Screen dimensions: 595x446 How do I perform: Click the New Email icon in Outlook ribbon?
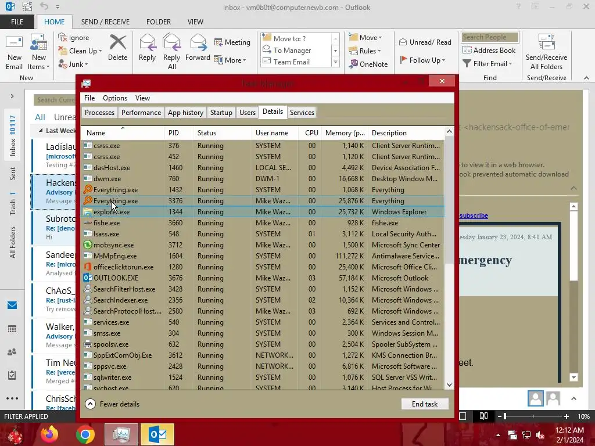coord(14,52)
